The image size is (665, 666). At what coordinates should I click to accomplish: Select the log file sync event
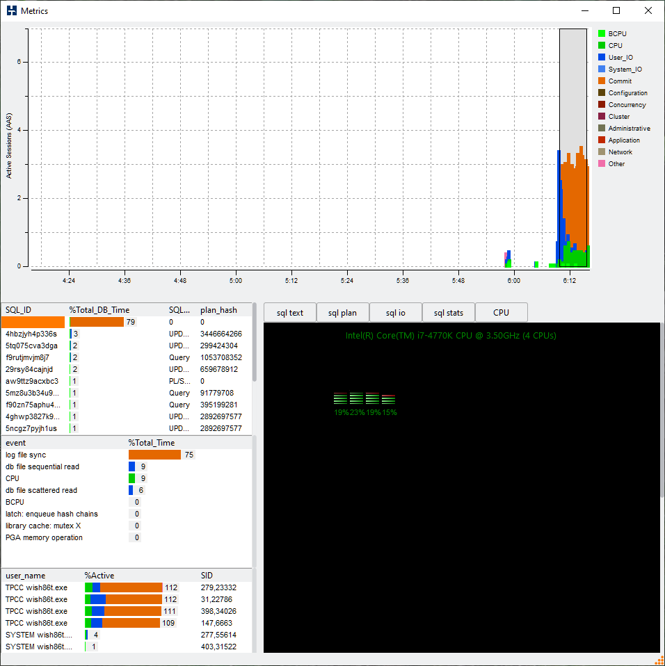coord(127,455)
